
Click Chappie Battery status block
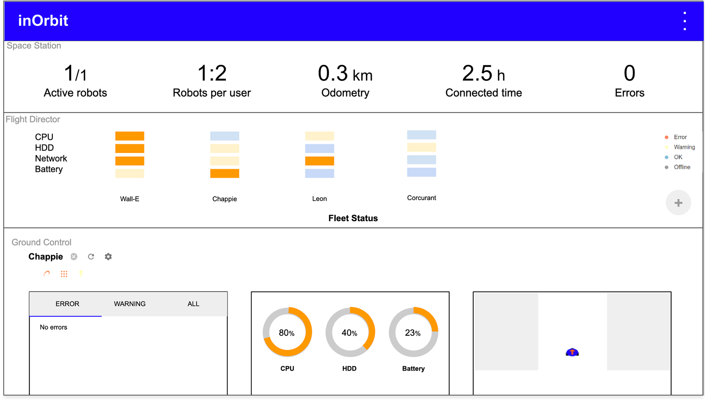pos(225,173)
